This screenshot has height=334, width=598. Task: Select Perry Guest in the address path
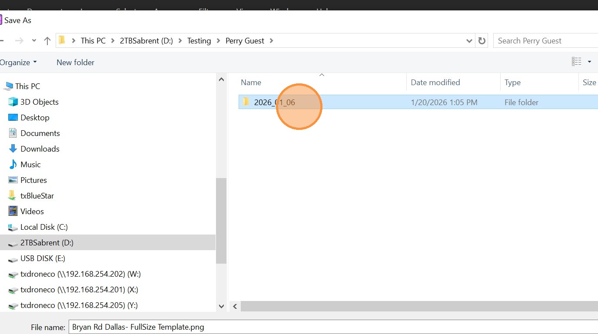[245, 41]
